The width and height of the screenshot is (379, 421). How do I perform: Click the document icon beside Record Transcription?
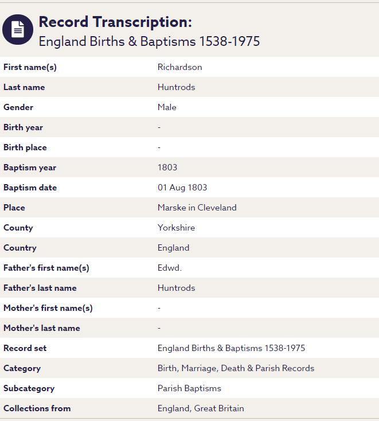(18, 30)
